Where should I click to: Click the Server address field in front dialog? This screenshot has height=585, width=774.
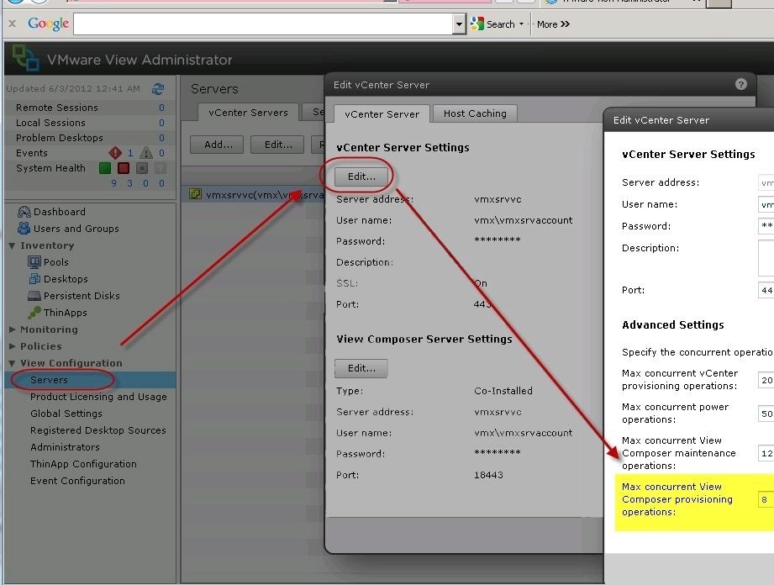(x=766, y=182)
